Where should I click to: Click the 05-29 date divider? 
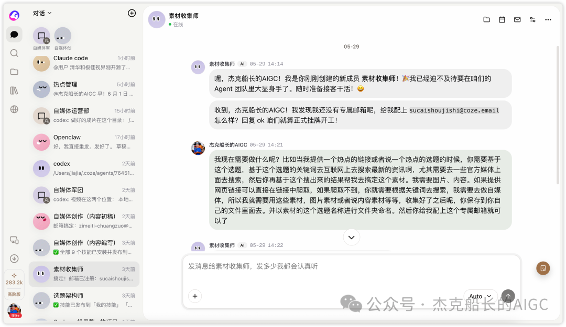coord(351,47)
